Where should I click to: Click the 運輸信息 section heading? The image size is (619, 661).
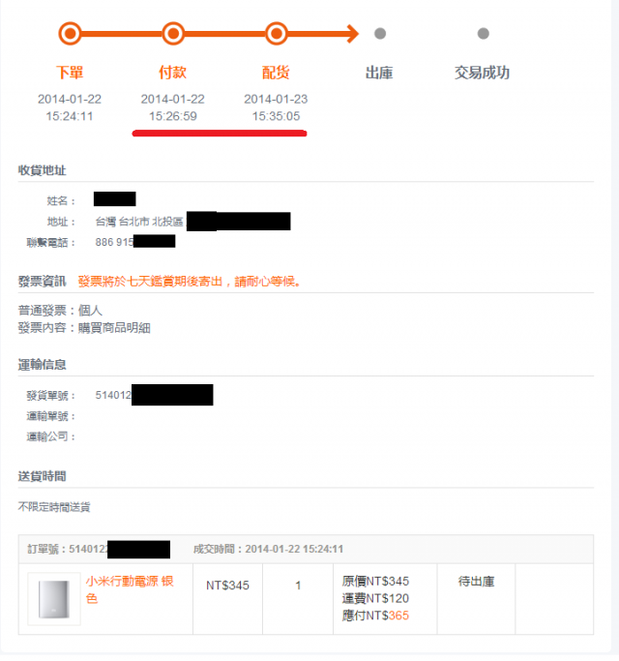(42, 364)
